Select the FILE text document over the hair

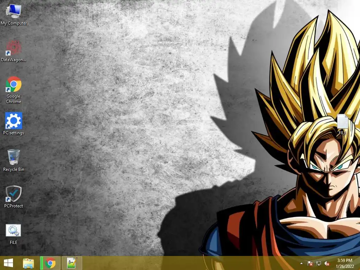(342, 124)
